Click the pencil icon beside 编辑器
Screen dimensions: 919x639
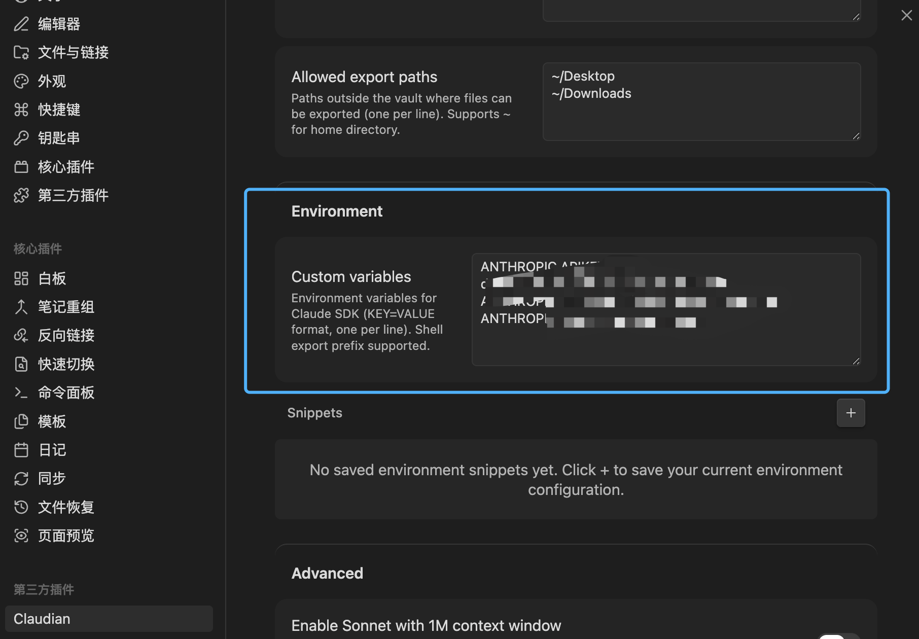click(x=21, y=24)
